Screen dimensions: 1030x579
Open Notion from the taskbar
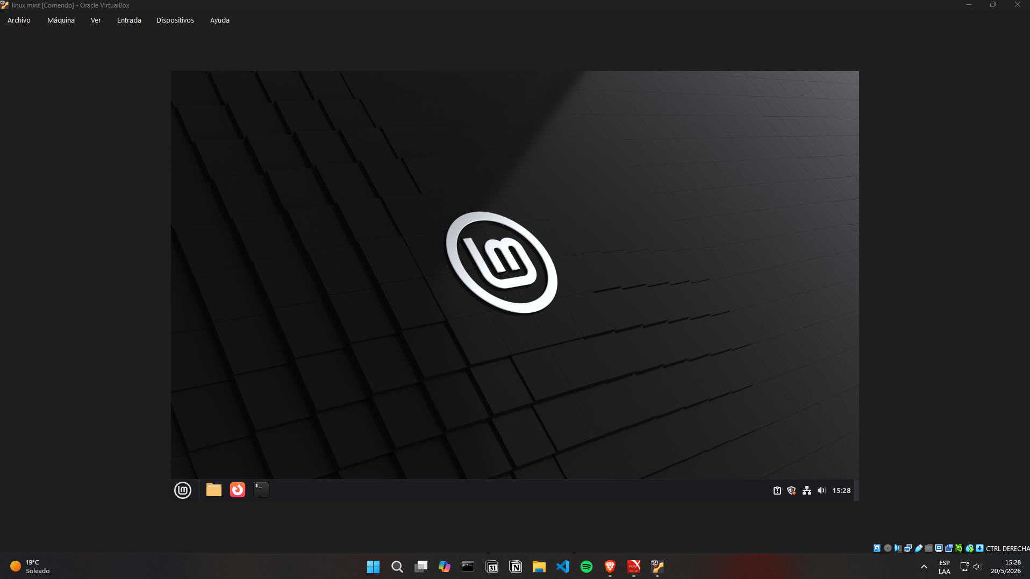click(516, 567)
